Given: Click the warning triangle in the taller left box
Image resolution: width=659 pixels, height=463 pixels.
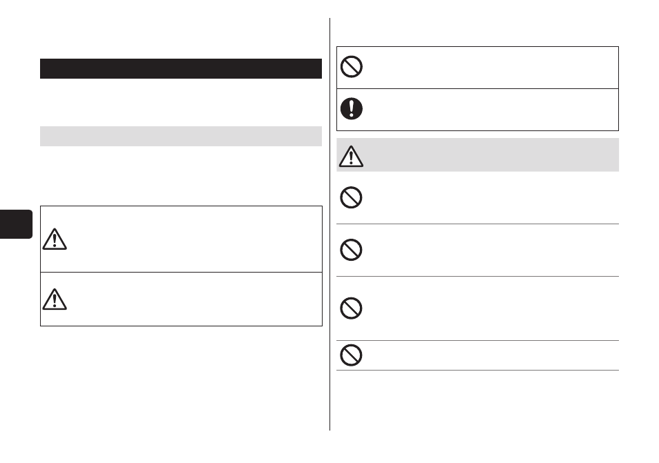Looking at the screenshot, I should click(55, 239).
